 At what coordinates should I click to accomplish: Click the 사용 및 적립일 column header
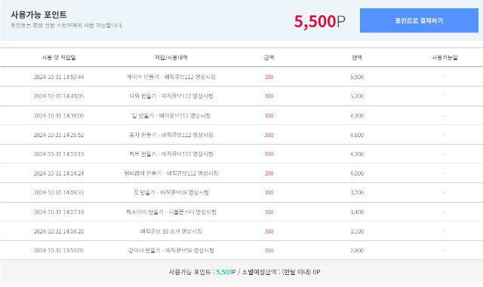pyautogui.click(x=59, y=57)
